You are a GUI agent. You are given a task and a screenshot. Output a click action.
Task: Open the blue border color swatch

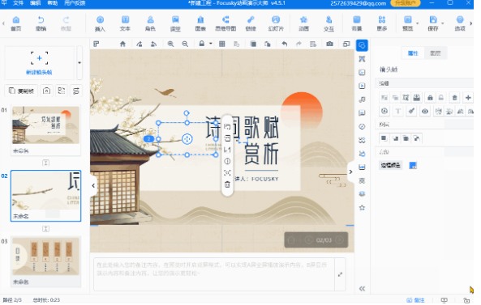click(413, 166)
